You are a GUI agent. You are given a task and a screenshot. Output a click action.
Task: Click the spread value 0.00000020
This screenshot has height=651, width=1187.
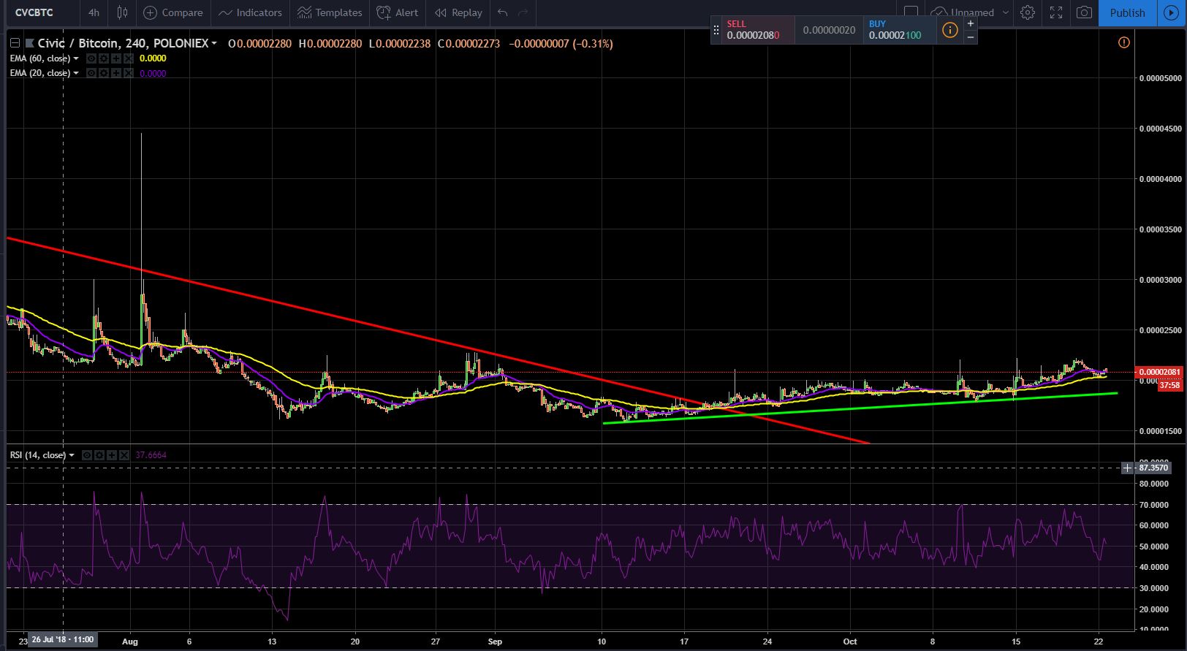click(829, 30)
